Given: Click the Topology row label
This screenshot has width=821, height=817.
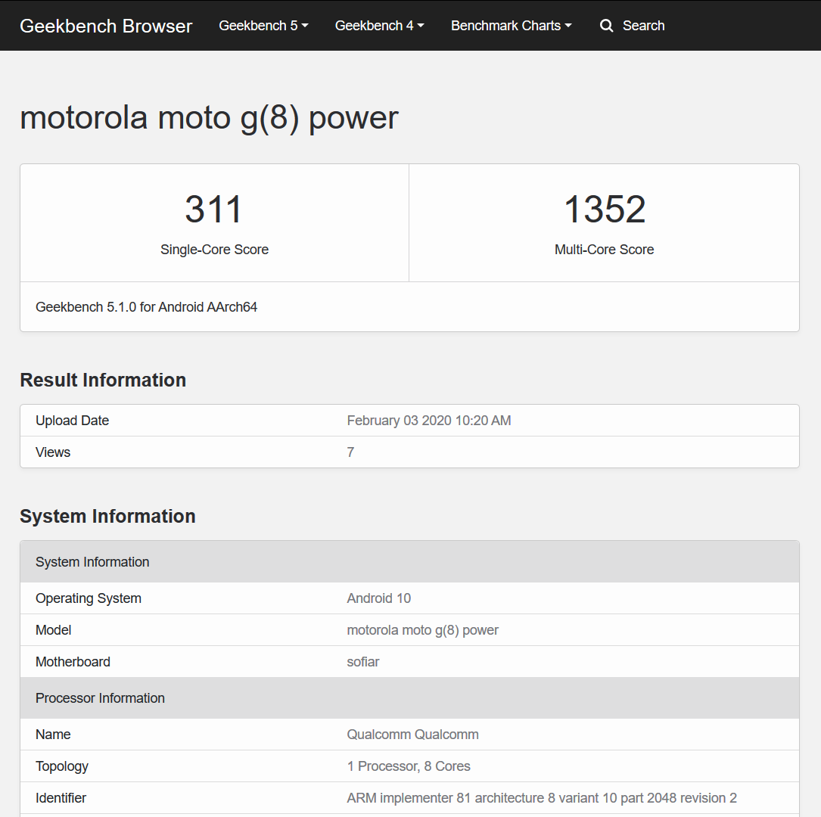Looking at the screenshot, I should pos(62,767).
